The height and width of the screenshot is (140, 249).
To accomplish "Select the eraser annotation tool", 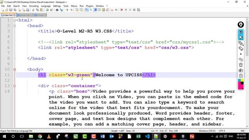I will coord(241,48).
